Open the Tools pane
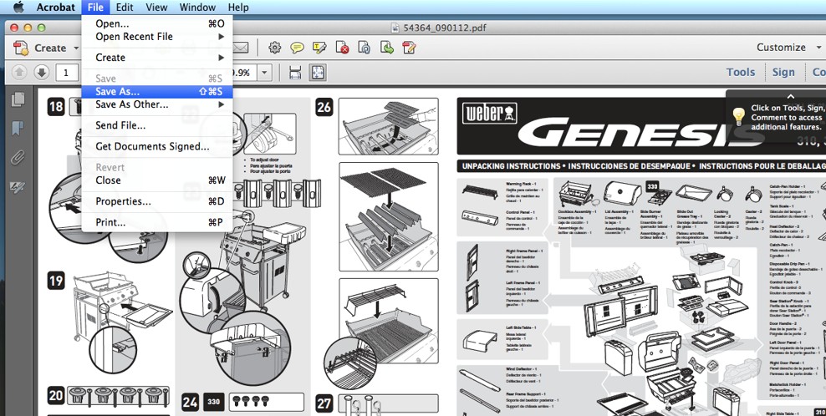 pos(741,72)
